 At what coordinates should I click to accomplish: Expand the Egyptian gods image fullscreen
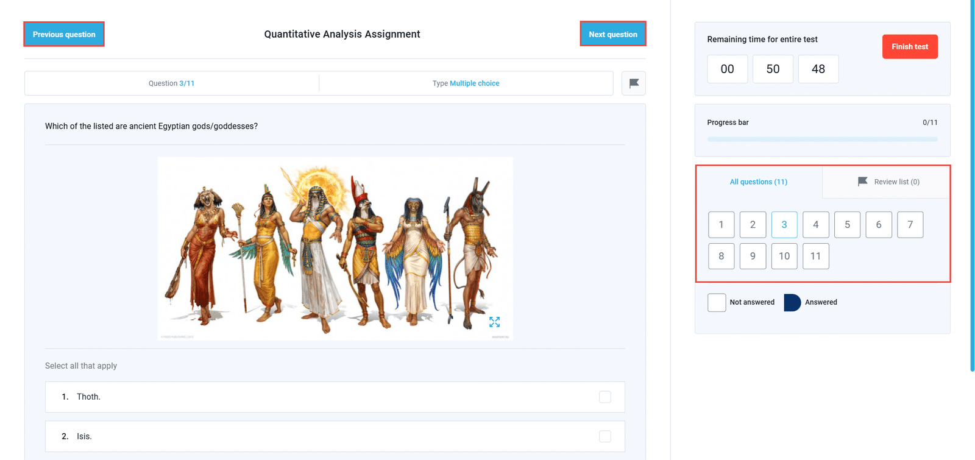point(494,322)
